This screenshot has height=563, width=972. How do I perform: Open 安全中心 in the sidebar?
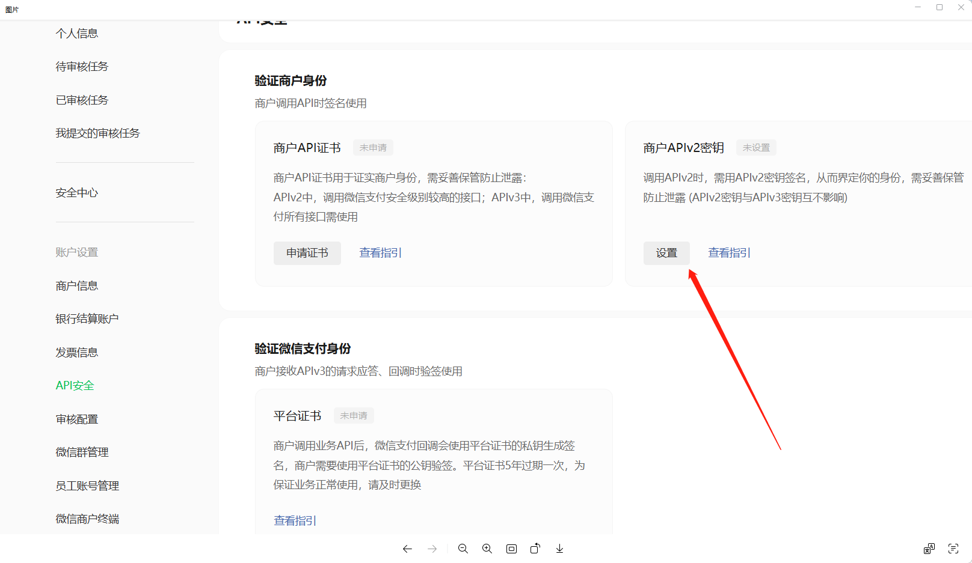click(x=76, y=193)
